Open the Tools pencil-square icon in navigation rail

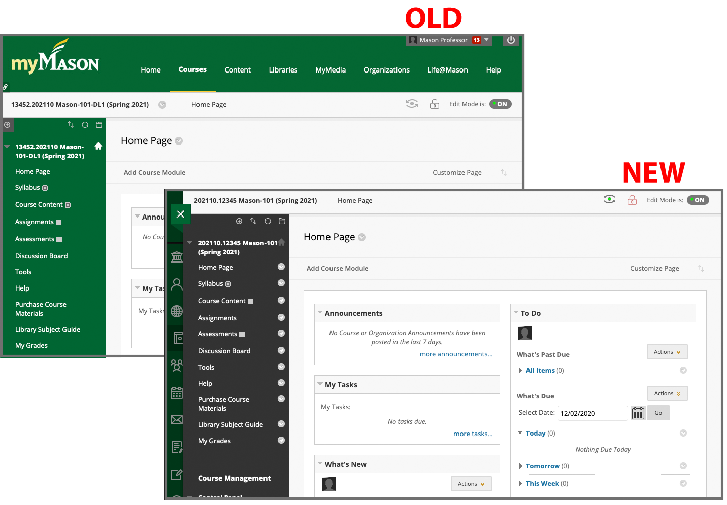[177, 474]
